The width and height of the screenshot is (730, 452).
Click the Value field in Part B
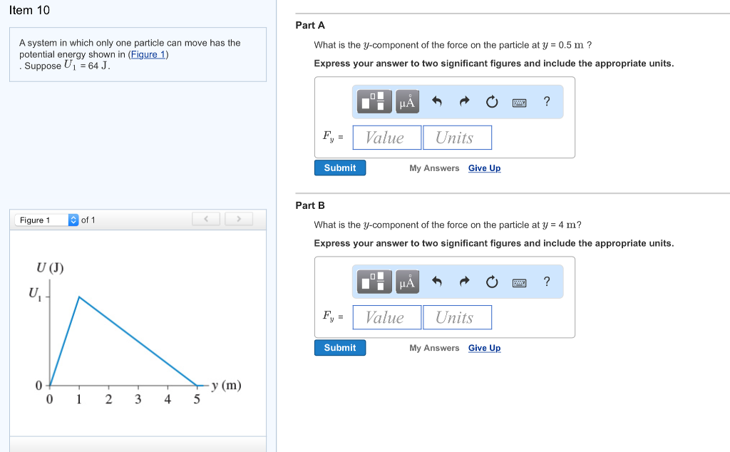pyautogui.click(x=386, y=317)
